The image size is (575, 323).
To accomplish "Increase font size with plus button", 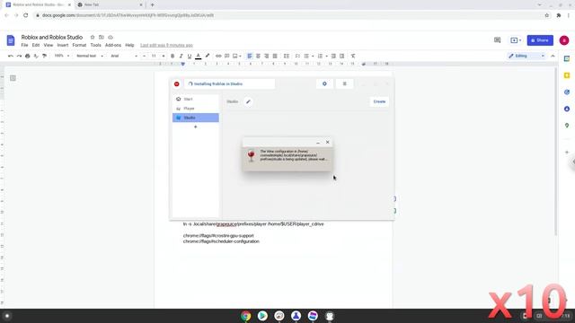I will pos(164,56).
